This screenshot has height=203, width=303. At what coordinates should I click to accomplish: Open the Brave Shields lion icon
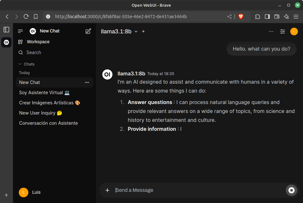241,17
